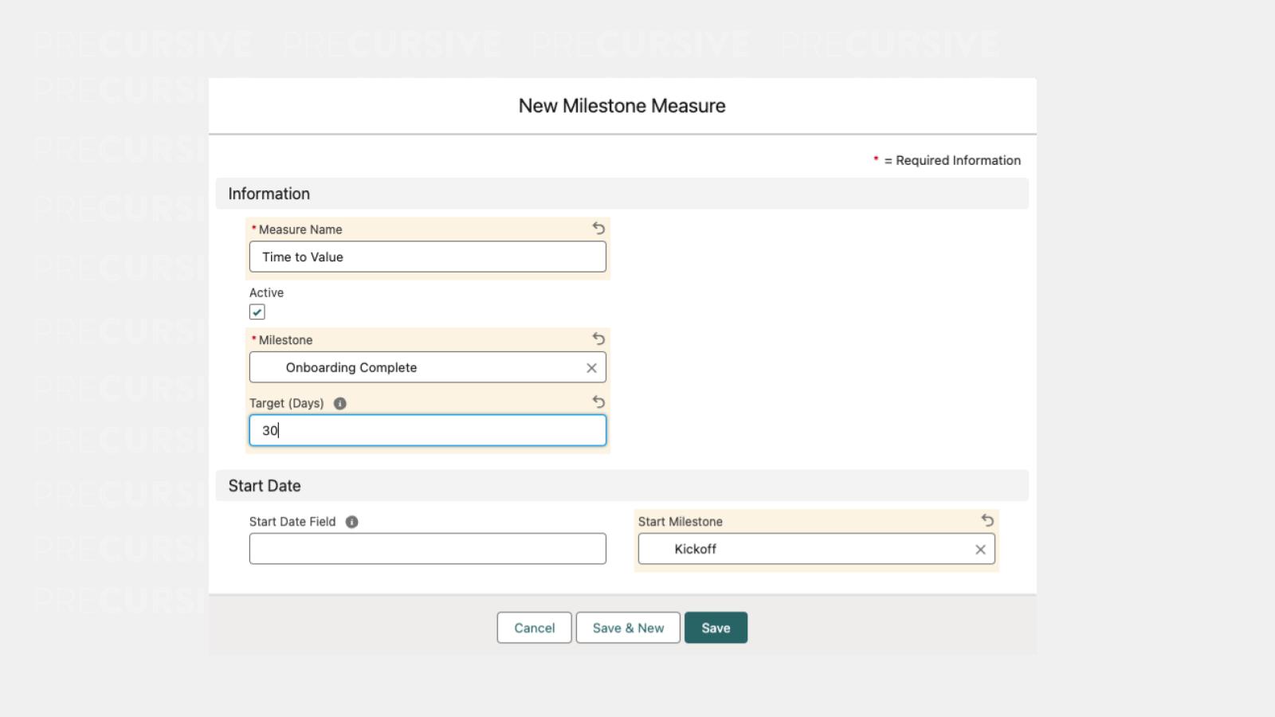Click the revert icon beside Start Milestone
Screen dimensions: 1275x717
point(987,521)
